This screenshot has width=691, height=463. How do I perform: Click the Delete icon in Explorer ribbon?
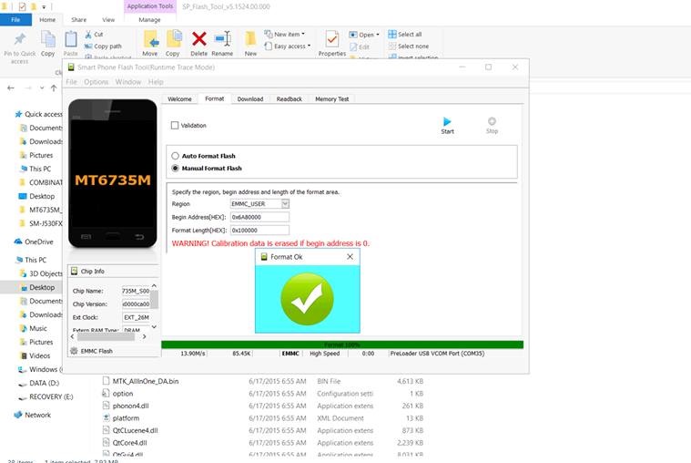pos(199,39)
